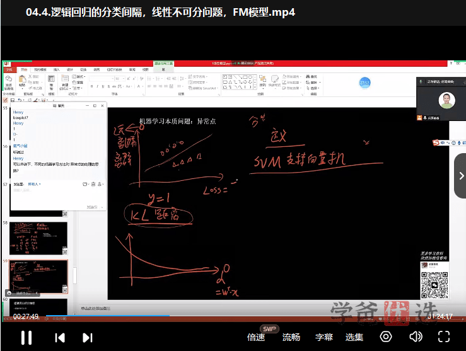Click Convert to SmartArt button

point(203,88)
